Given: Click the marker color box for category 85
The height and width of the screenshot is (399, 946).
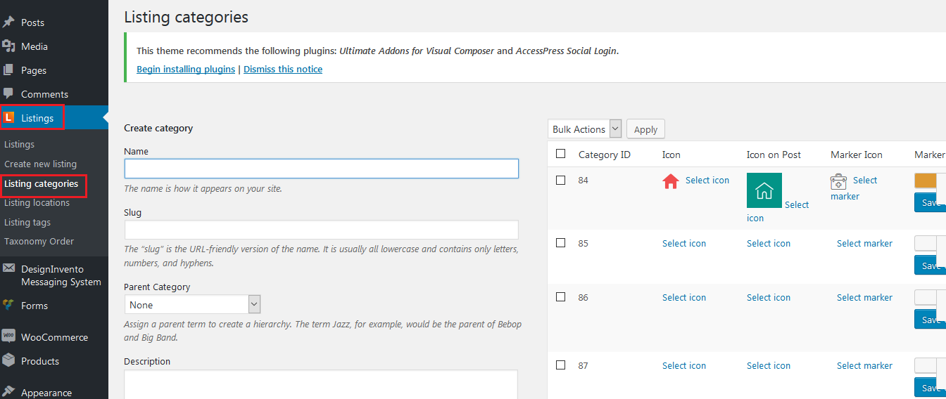Looking at the screenshot, I should point(926,244).
